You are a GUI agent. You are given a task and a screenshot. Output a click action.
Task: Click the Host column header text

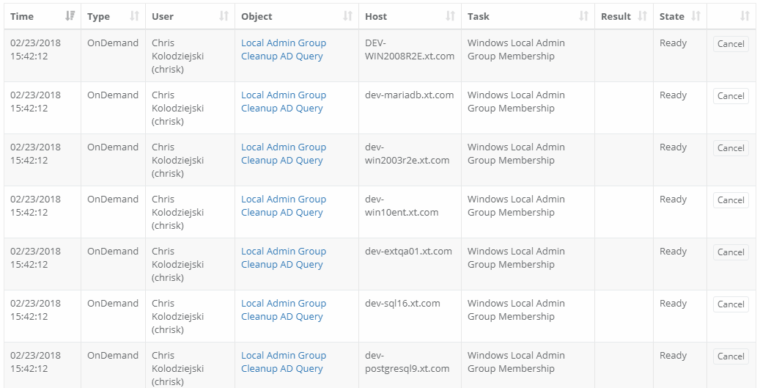coord(376,16)
